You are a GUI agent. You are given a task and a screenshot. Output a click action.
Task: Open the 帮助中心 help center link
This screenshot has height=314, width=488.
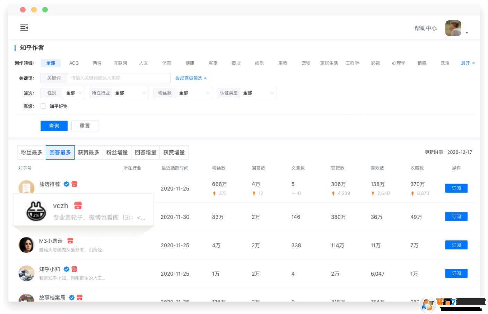[426, 28]
